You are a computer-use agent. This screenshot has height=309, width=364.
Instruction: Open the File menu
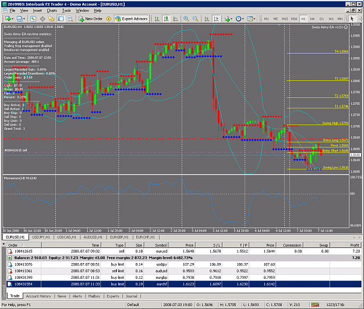[x=12, y=10]
